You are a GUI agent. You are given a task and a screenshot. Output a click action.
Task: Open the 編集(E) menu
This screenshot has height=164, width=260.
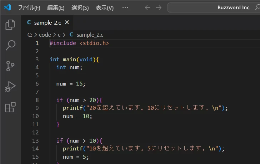tap(56, 7)
